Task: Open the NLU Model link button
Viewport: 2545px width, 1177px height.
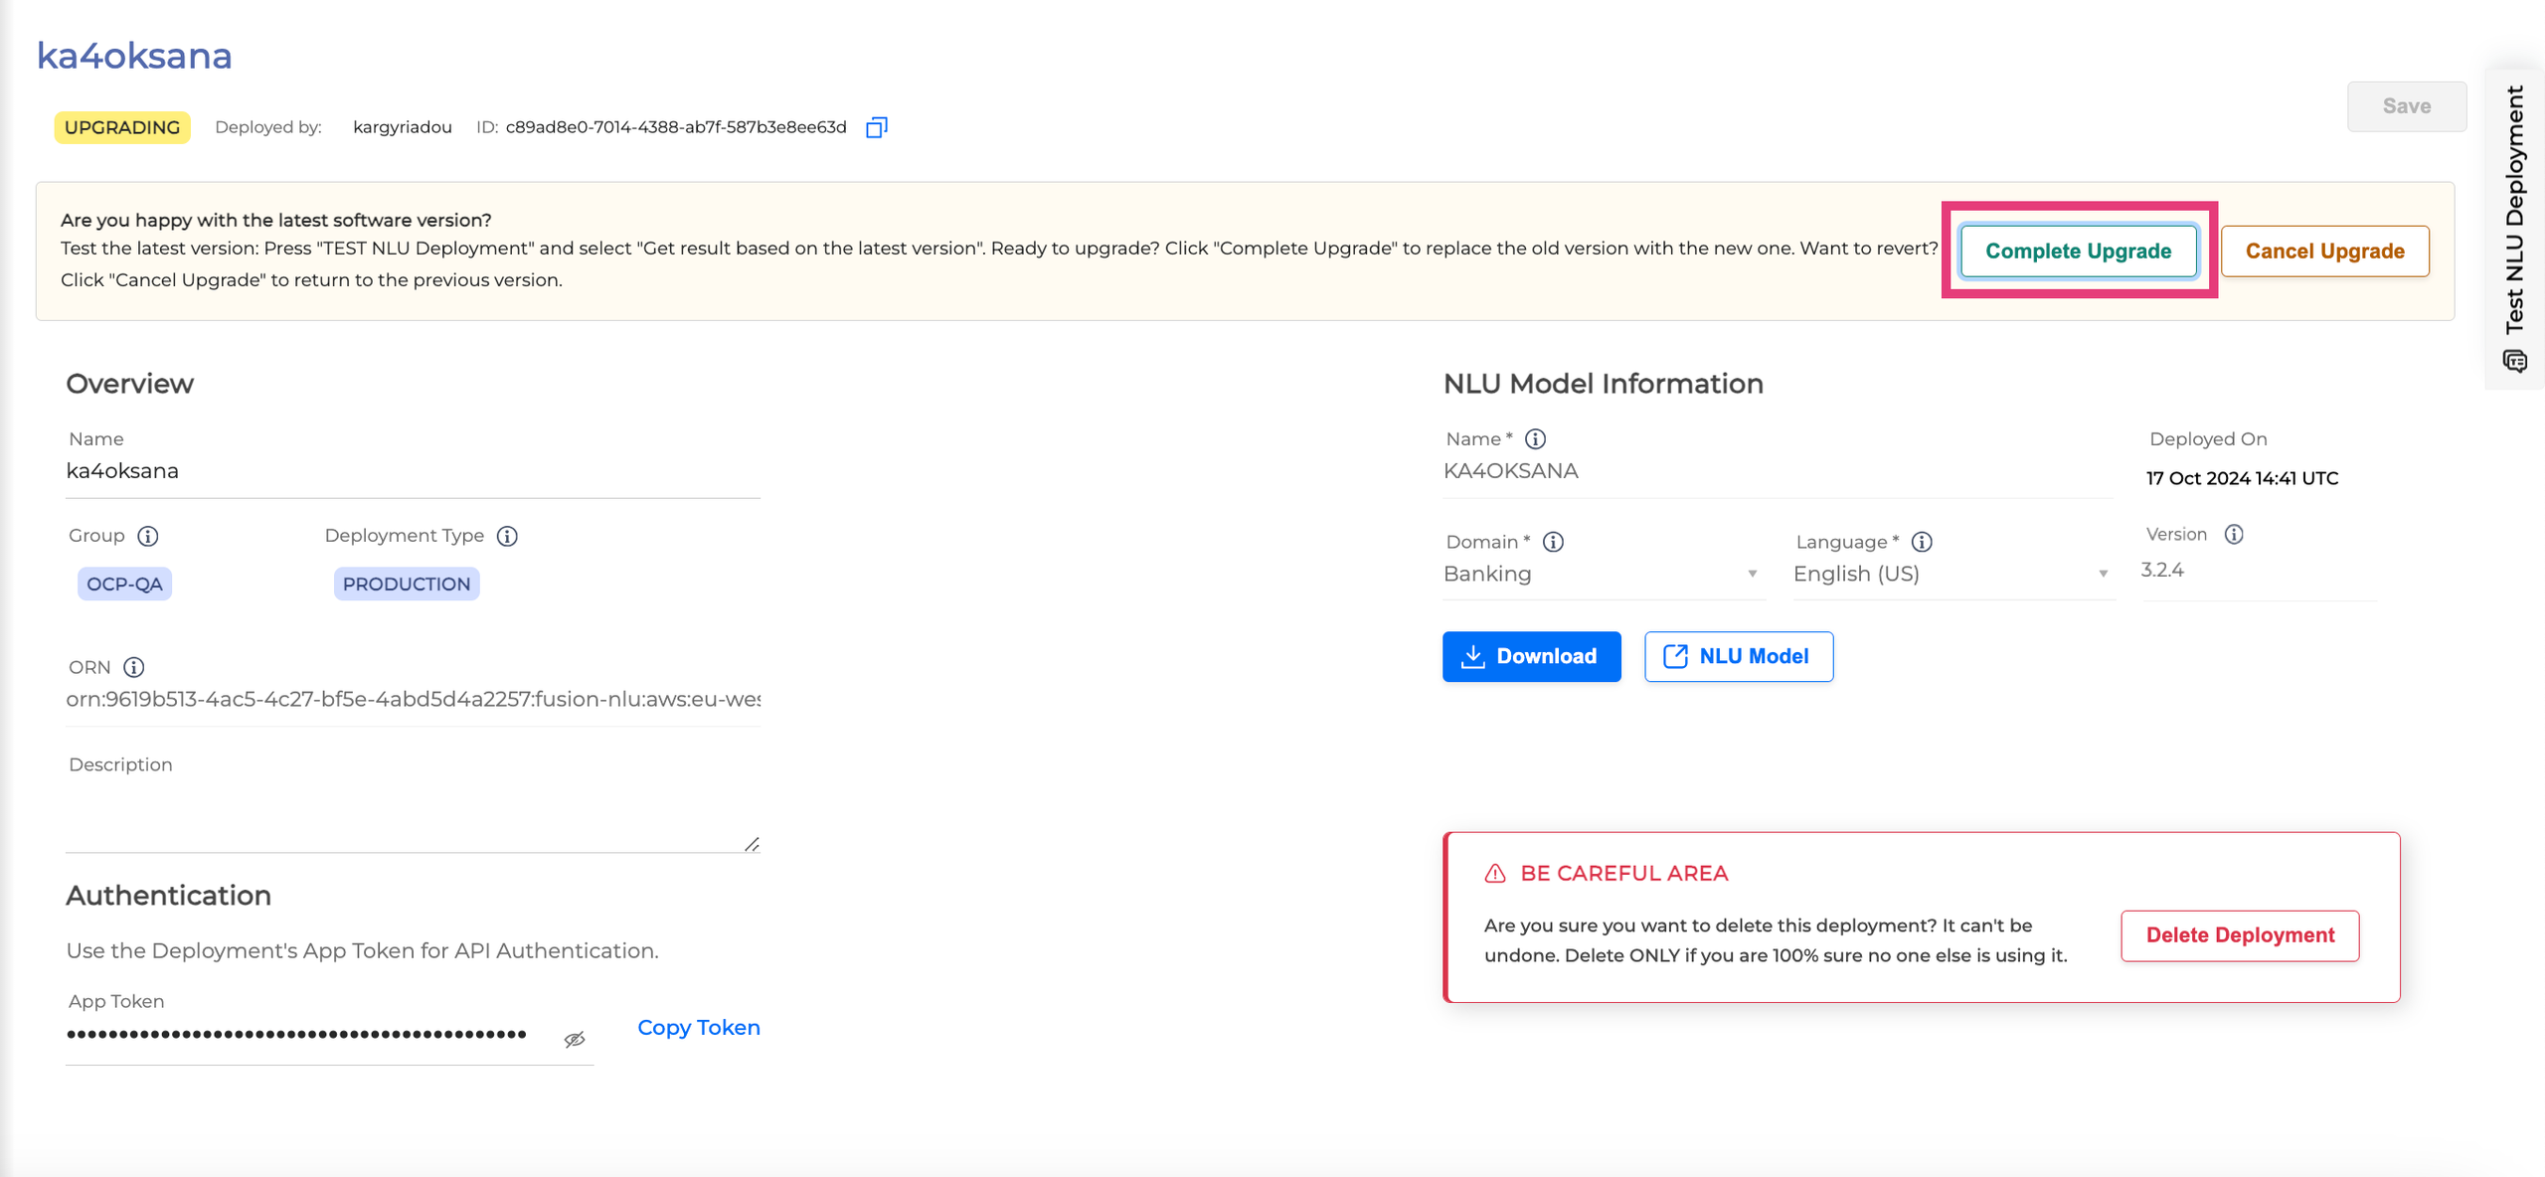Action: pyautogui.click(x=1739, y=657)
